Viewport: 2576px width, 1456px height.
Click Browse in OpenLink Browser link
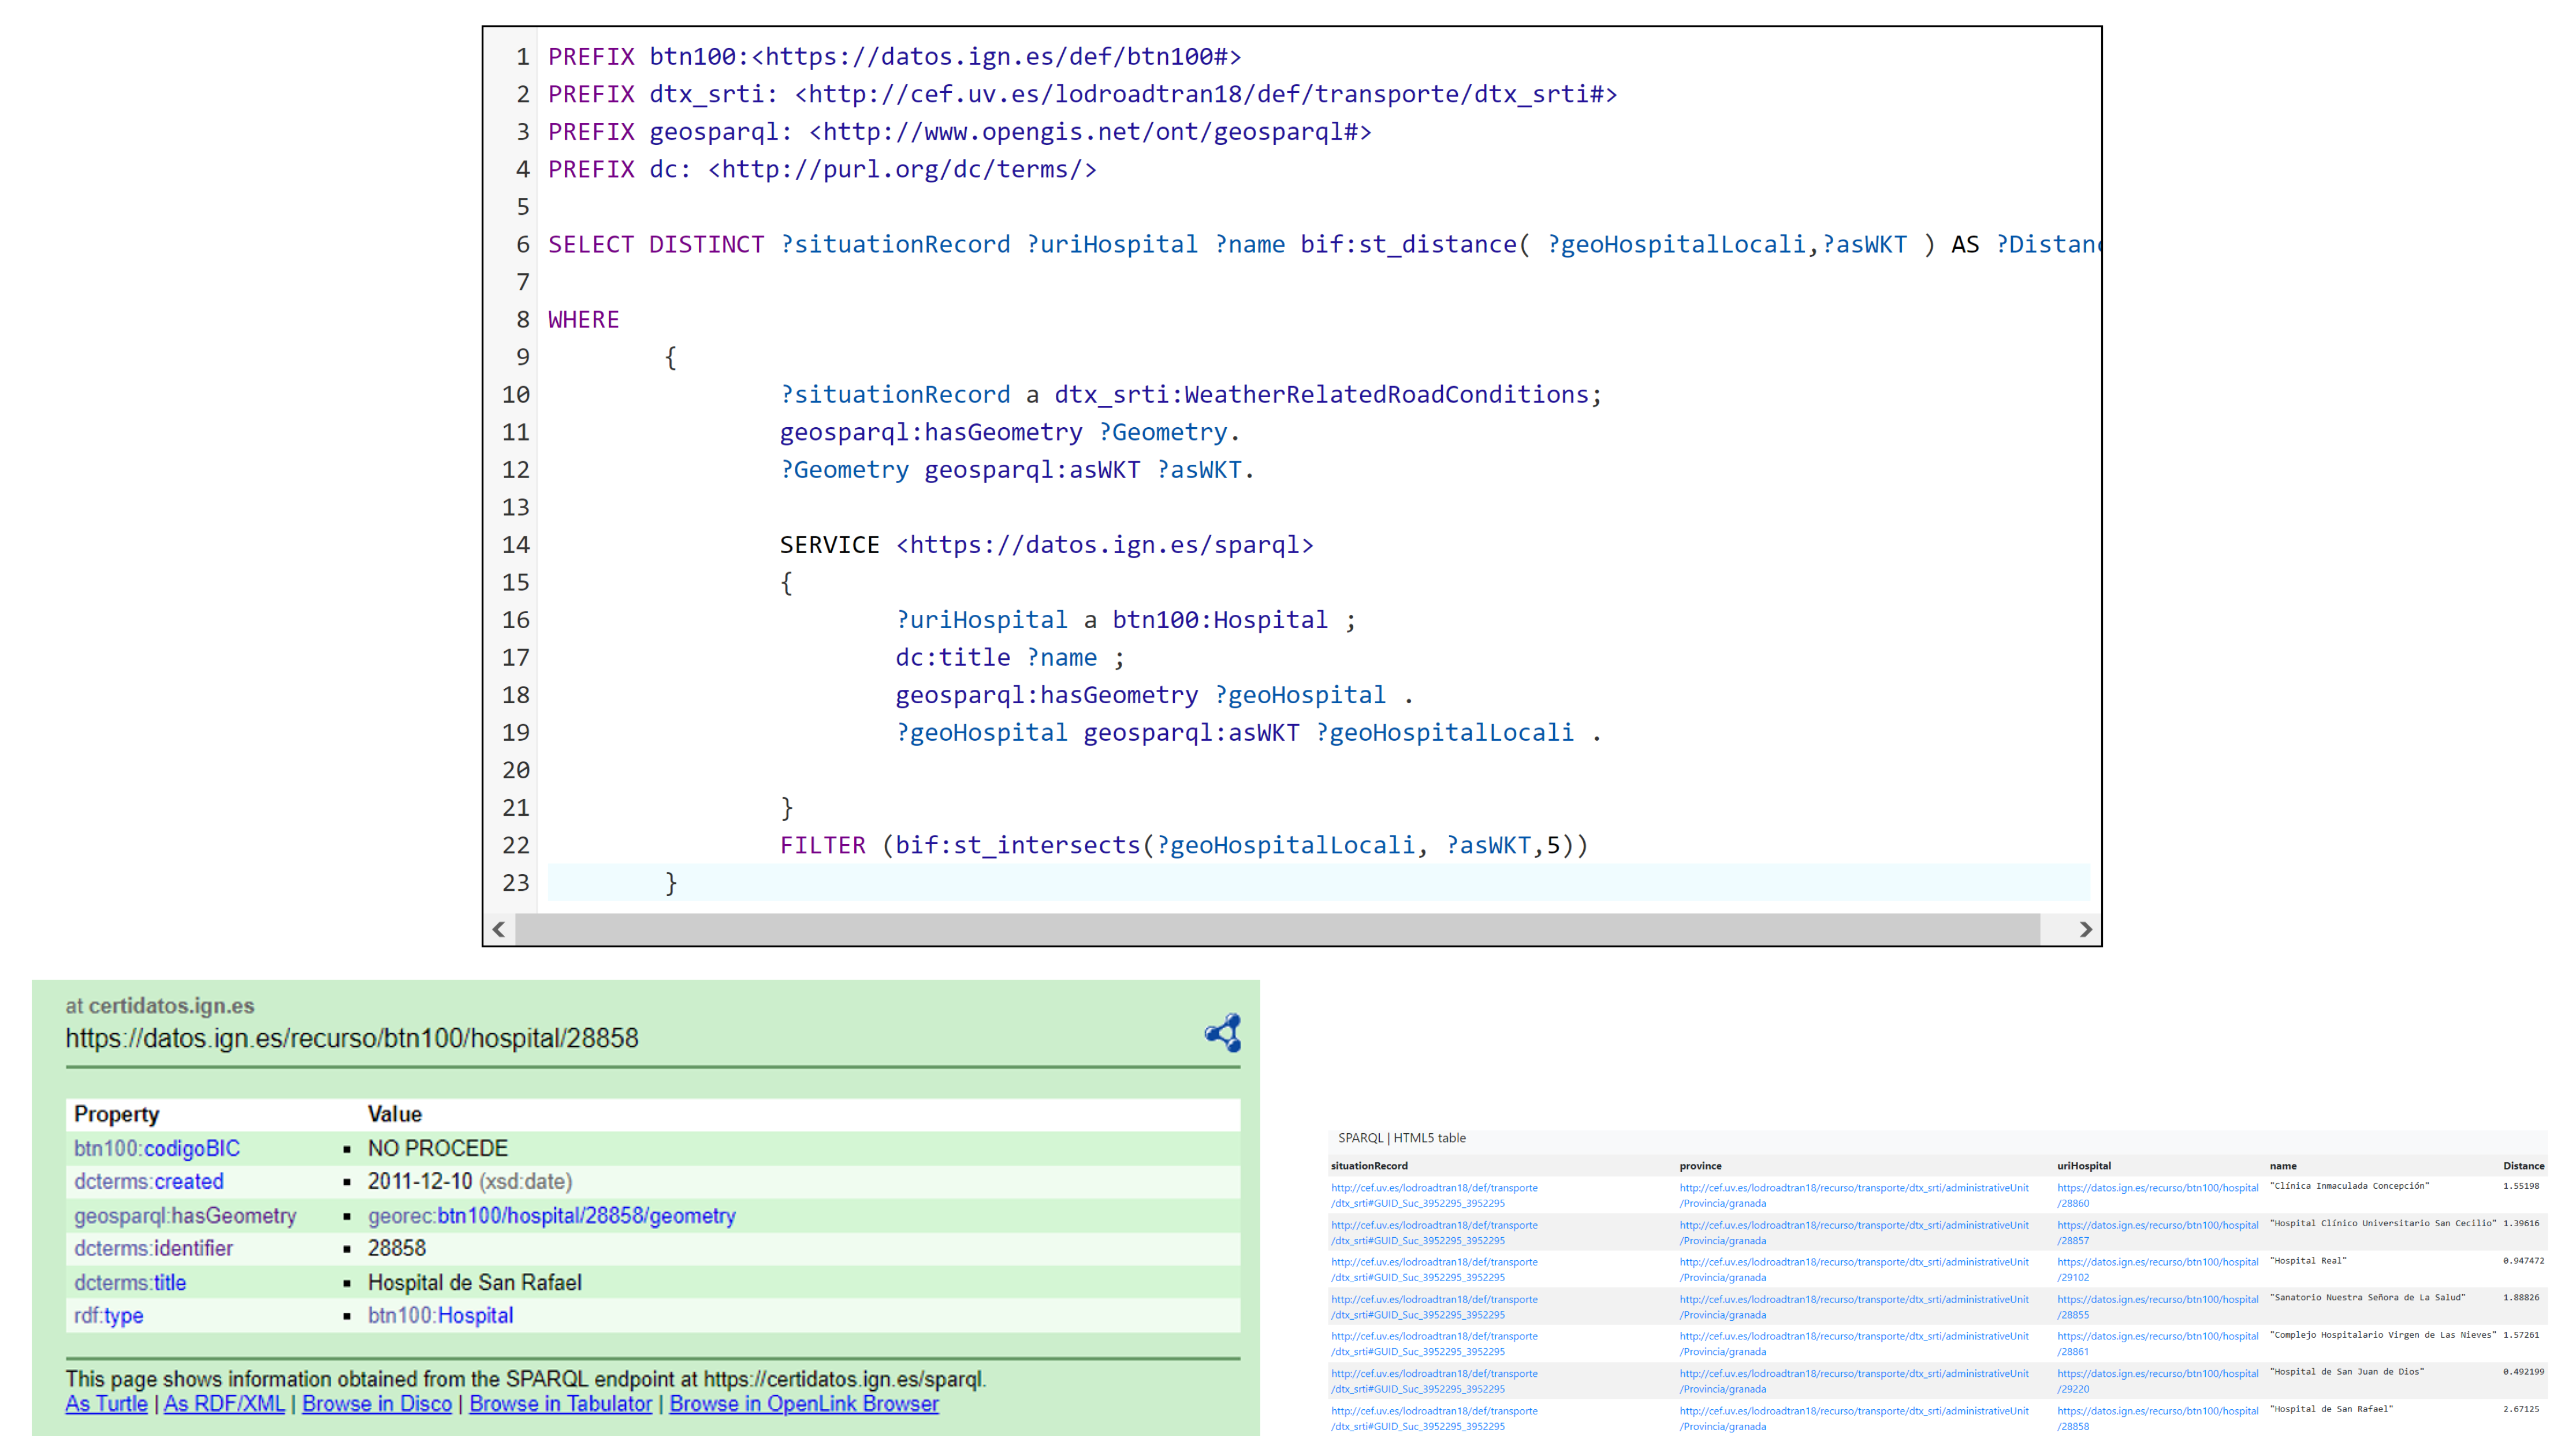[803, 1404]
